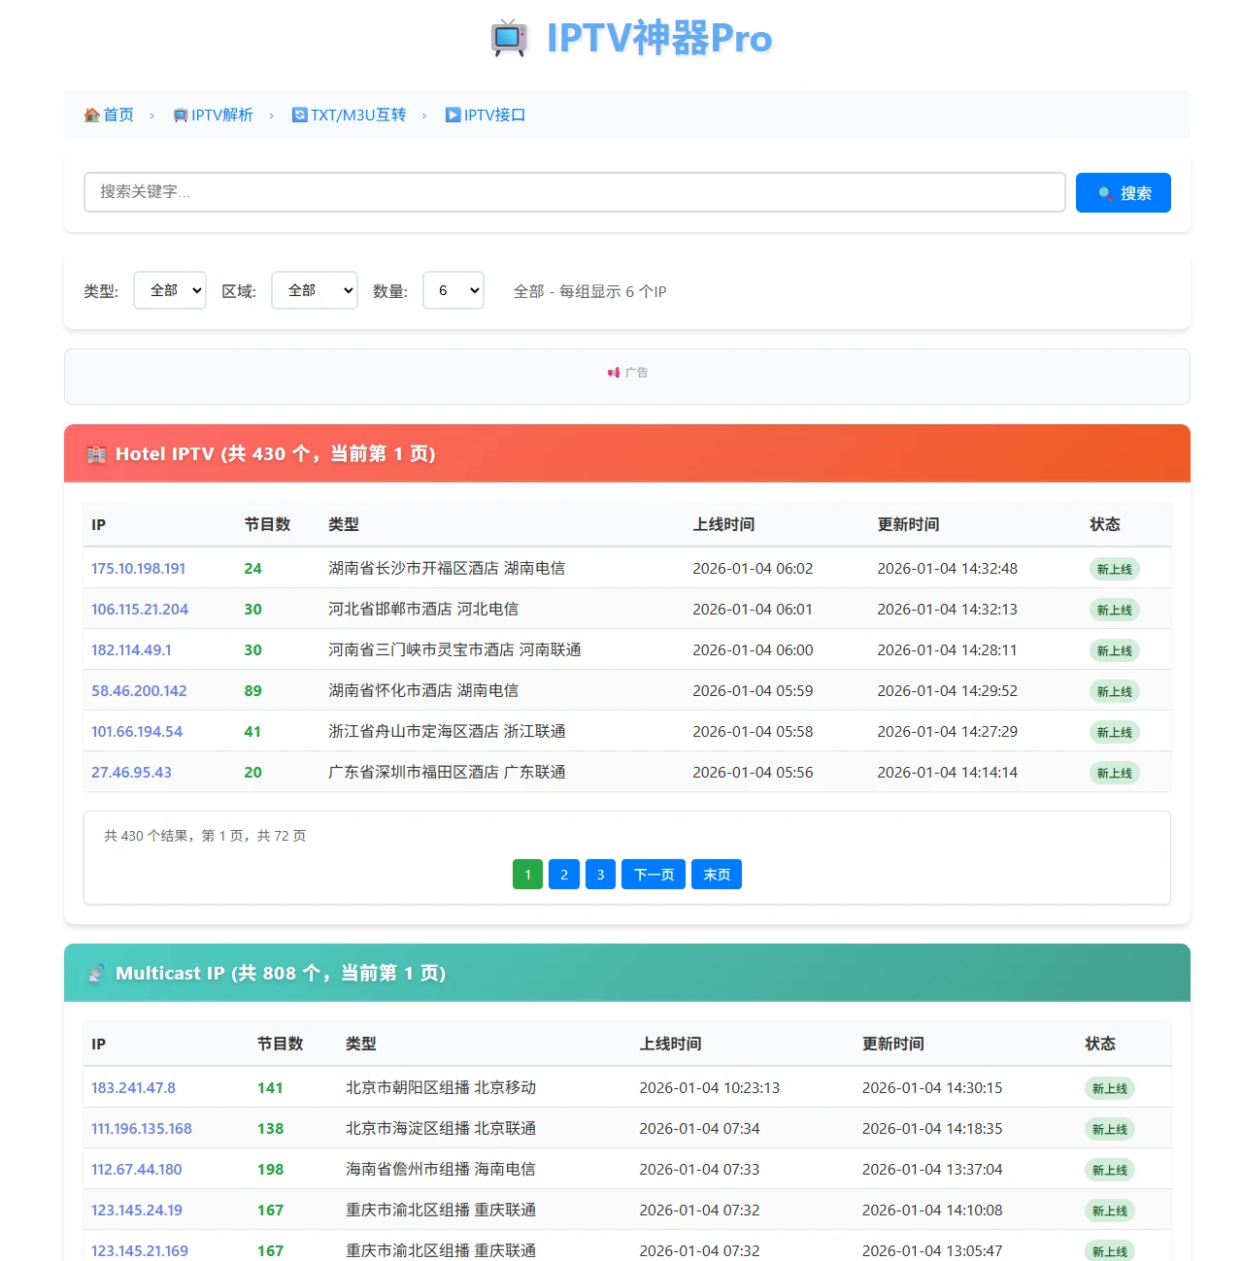
Task: Click the conversion icon beside TXT/M3U互转
Action: point(298,115)
